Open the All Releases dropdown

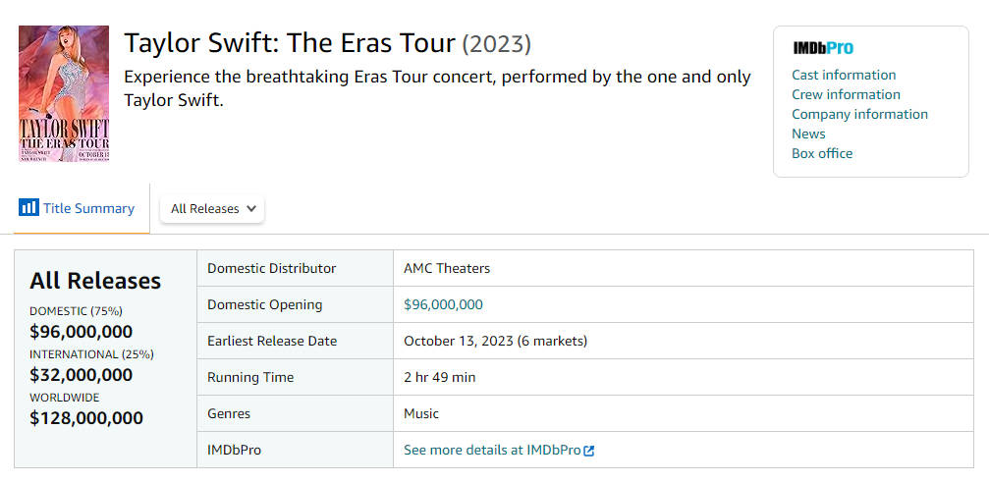pyautogui.click(x=211, y=208)
